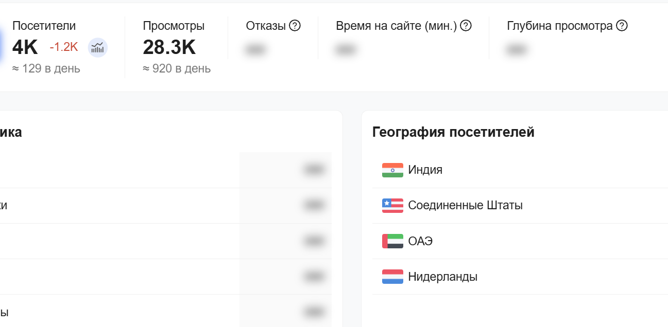Click the ОАЭ country label
The width and height of the screenshot is (668, 327).
(420, 241)
